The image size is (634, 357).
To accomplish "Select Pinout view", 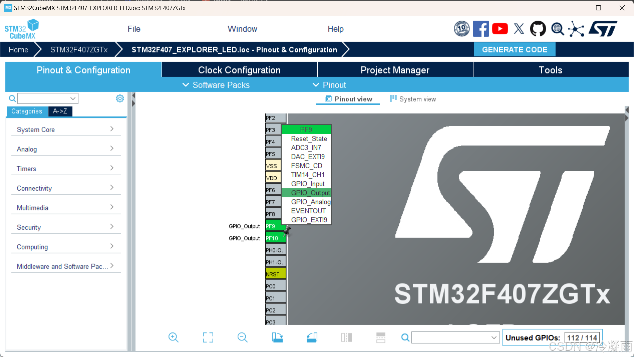I will (348, 99).
